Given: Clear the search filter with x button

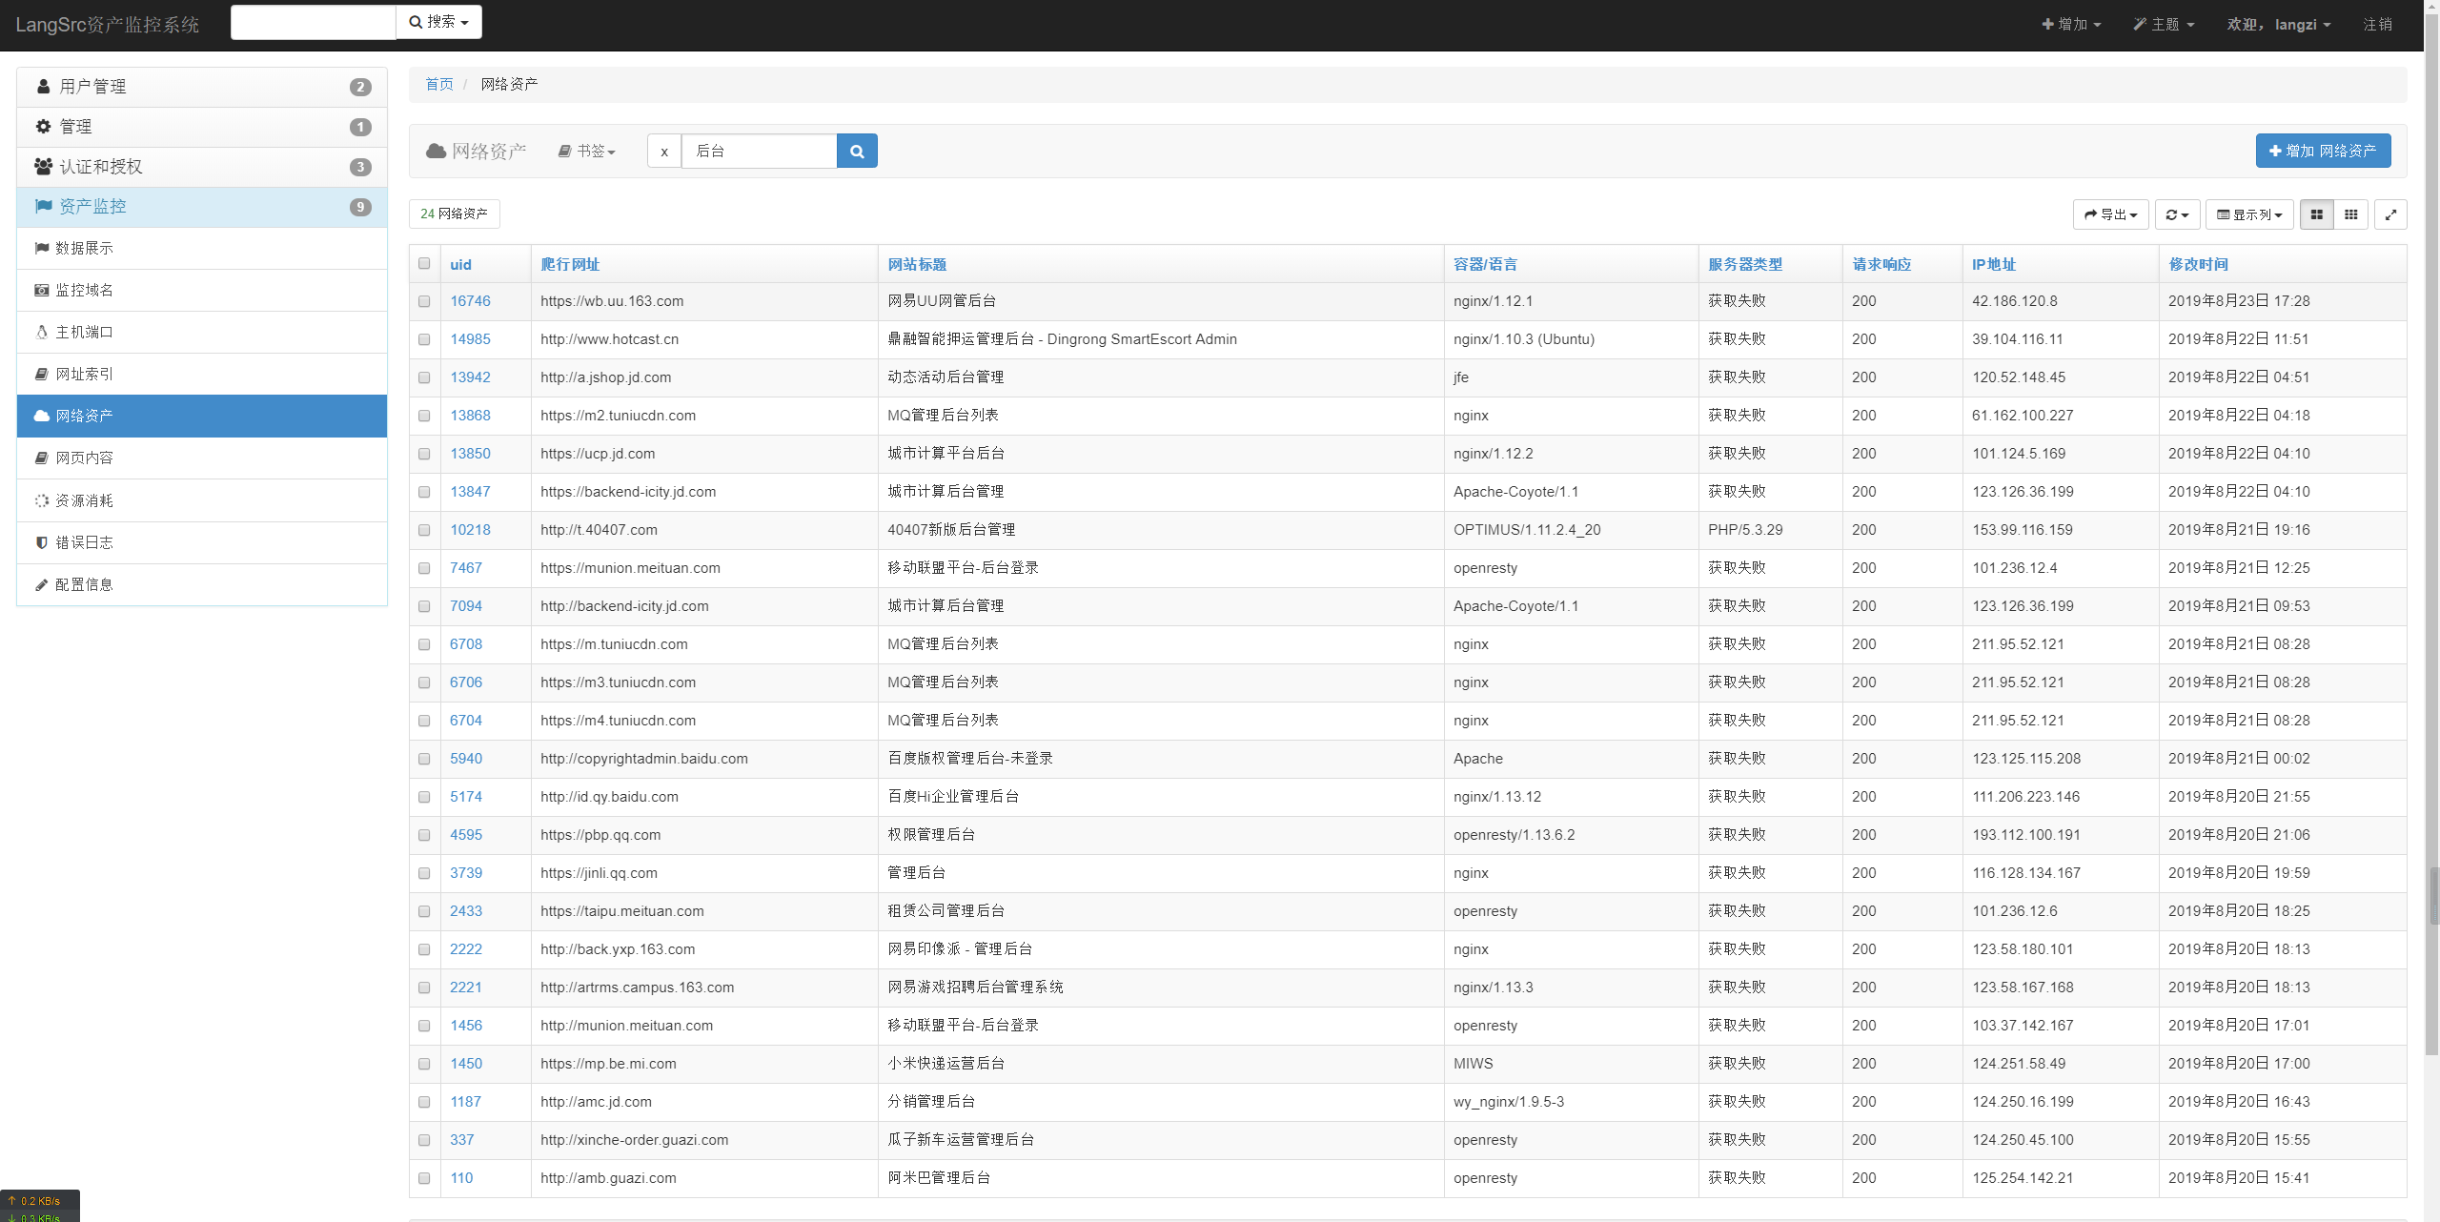Looking at the screenshot, I should coord(664,151).
